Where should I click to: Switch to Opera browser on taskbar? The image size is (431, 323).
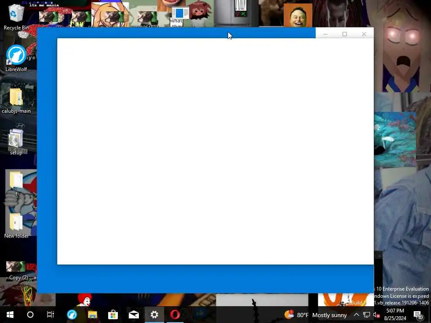point(175,315)
